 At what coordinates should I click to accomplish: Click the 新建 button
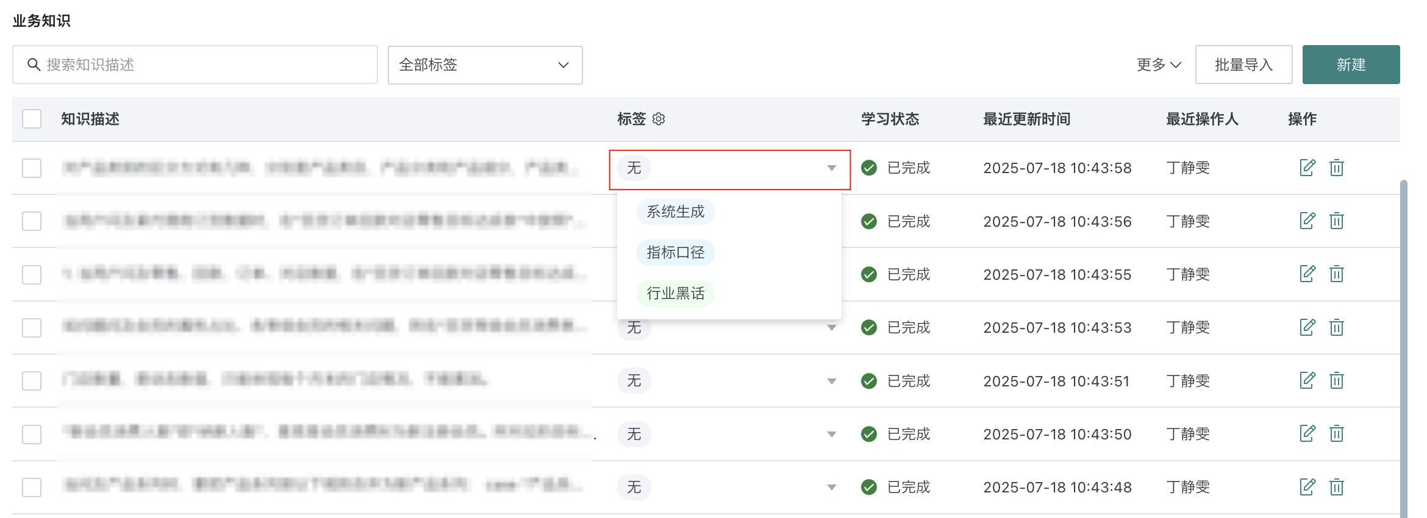[1351, 65]
